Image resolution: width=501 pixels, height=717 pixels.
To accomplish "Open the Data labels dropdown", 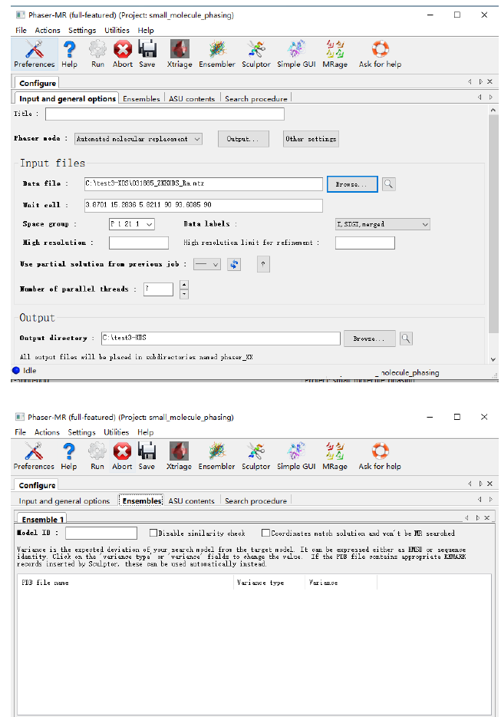I will (383, 224).
